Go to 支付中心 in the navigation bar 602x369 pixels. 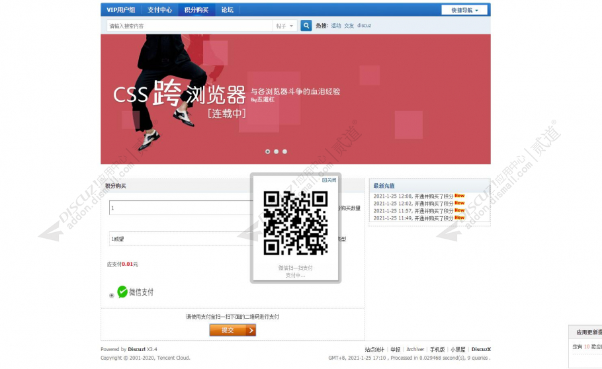(x=159, y=10)
